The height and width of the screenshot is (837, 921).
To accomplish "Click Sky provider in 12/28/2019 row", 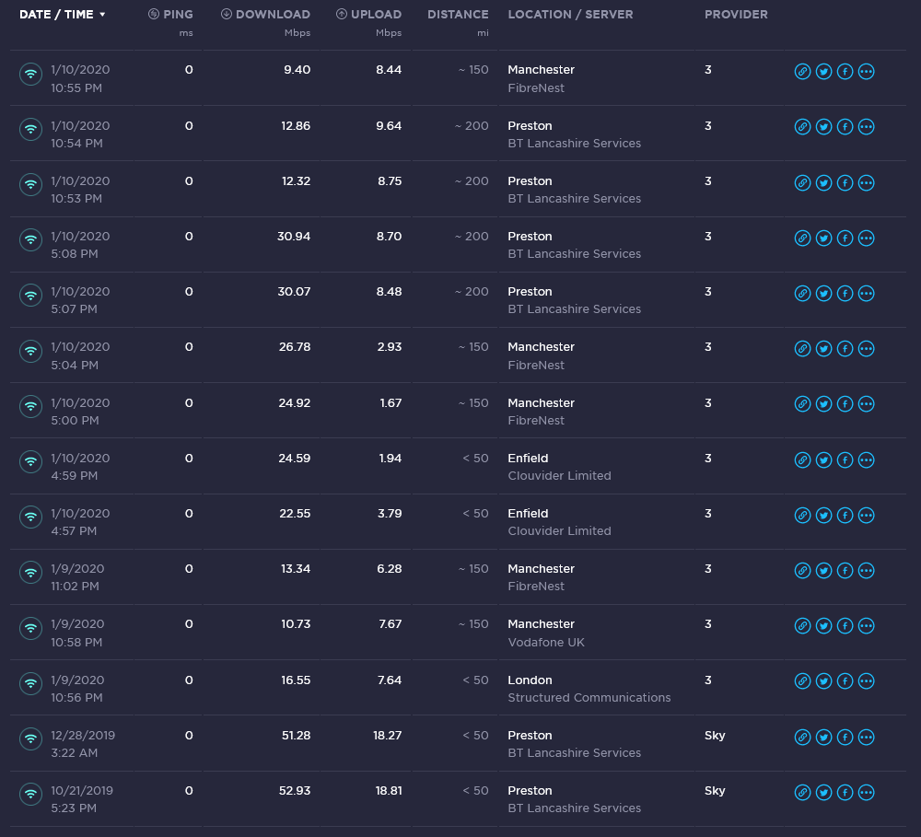I will coord(715,736).
